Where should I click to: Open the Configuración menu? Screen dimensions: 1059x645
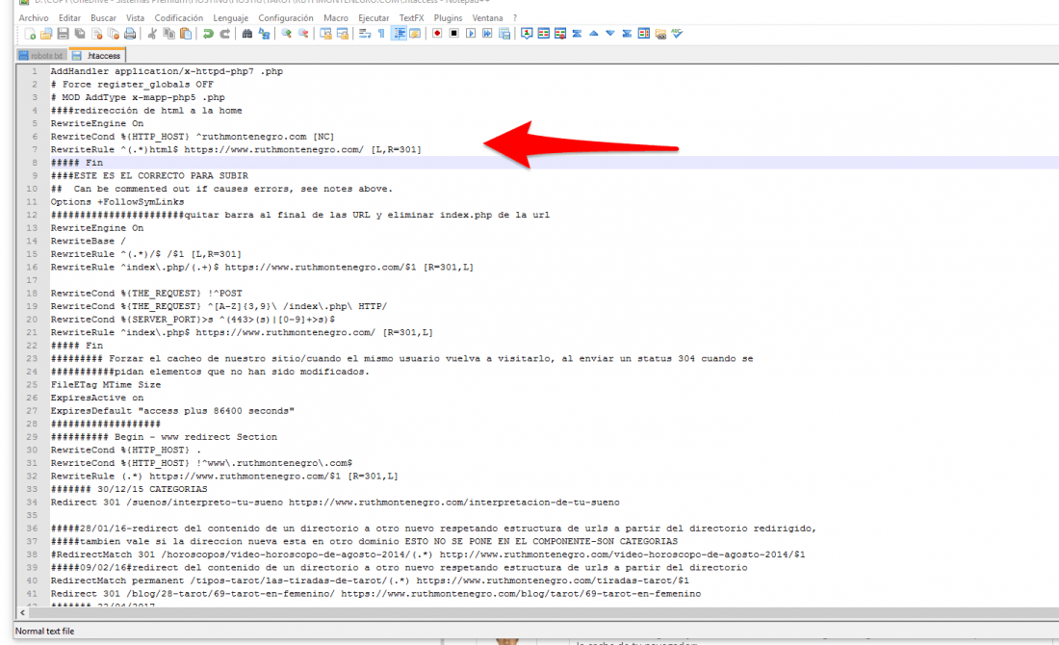pos(286,17)
